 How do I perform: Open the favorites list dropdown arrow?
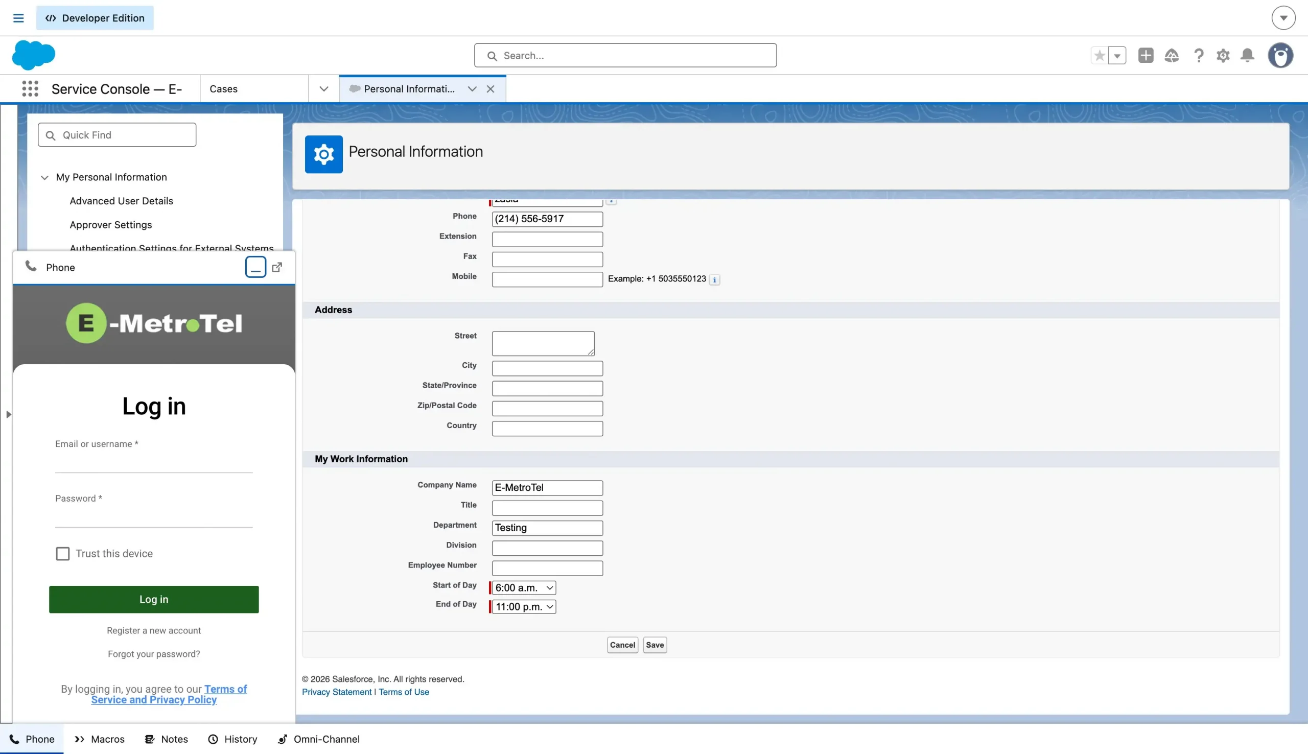1117,55
